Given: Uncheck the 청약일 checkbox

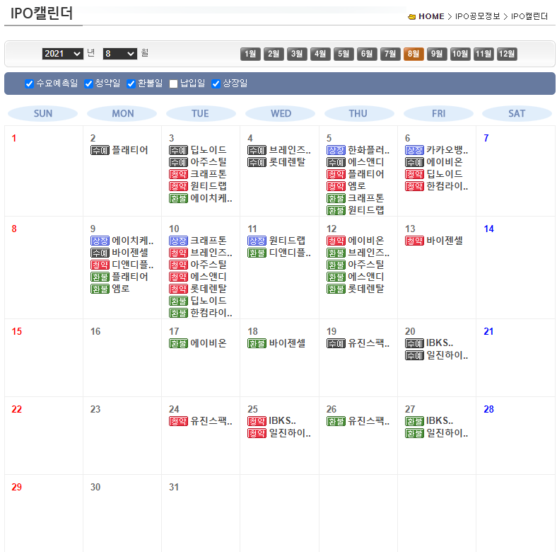Looking at the screenshot, I should pyautogui.click(x=88, y=84).
